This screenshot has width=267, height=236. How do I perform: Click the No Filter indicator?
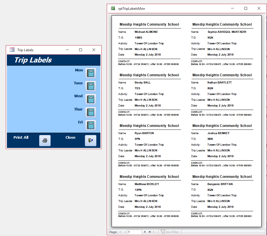[169, 232]
